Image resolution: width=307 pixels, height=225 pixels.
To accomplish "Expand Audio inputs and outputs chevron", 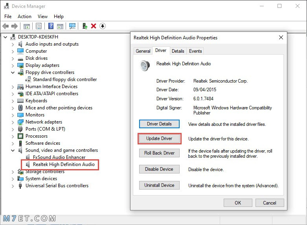I will [x=13, y=44].
